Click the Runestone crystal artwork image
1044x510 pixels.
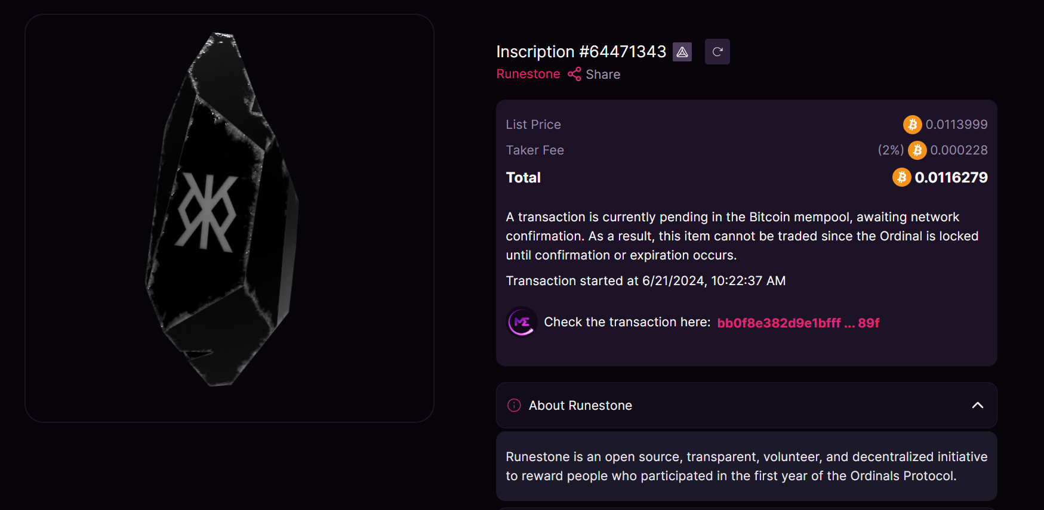222,209
